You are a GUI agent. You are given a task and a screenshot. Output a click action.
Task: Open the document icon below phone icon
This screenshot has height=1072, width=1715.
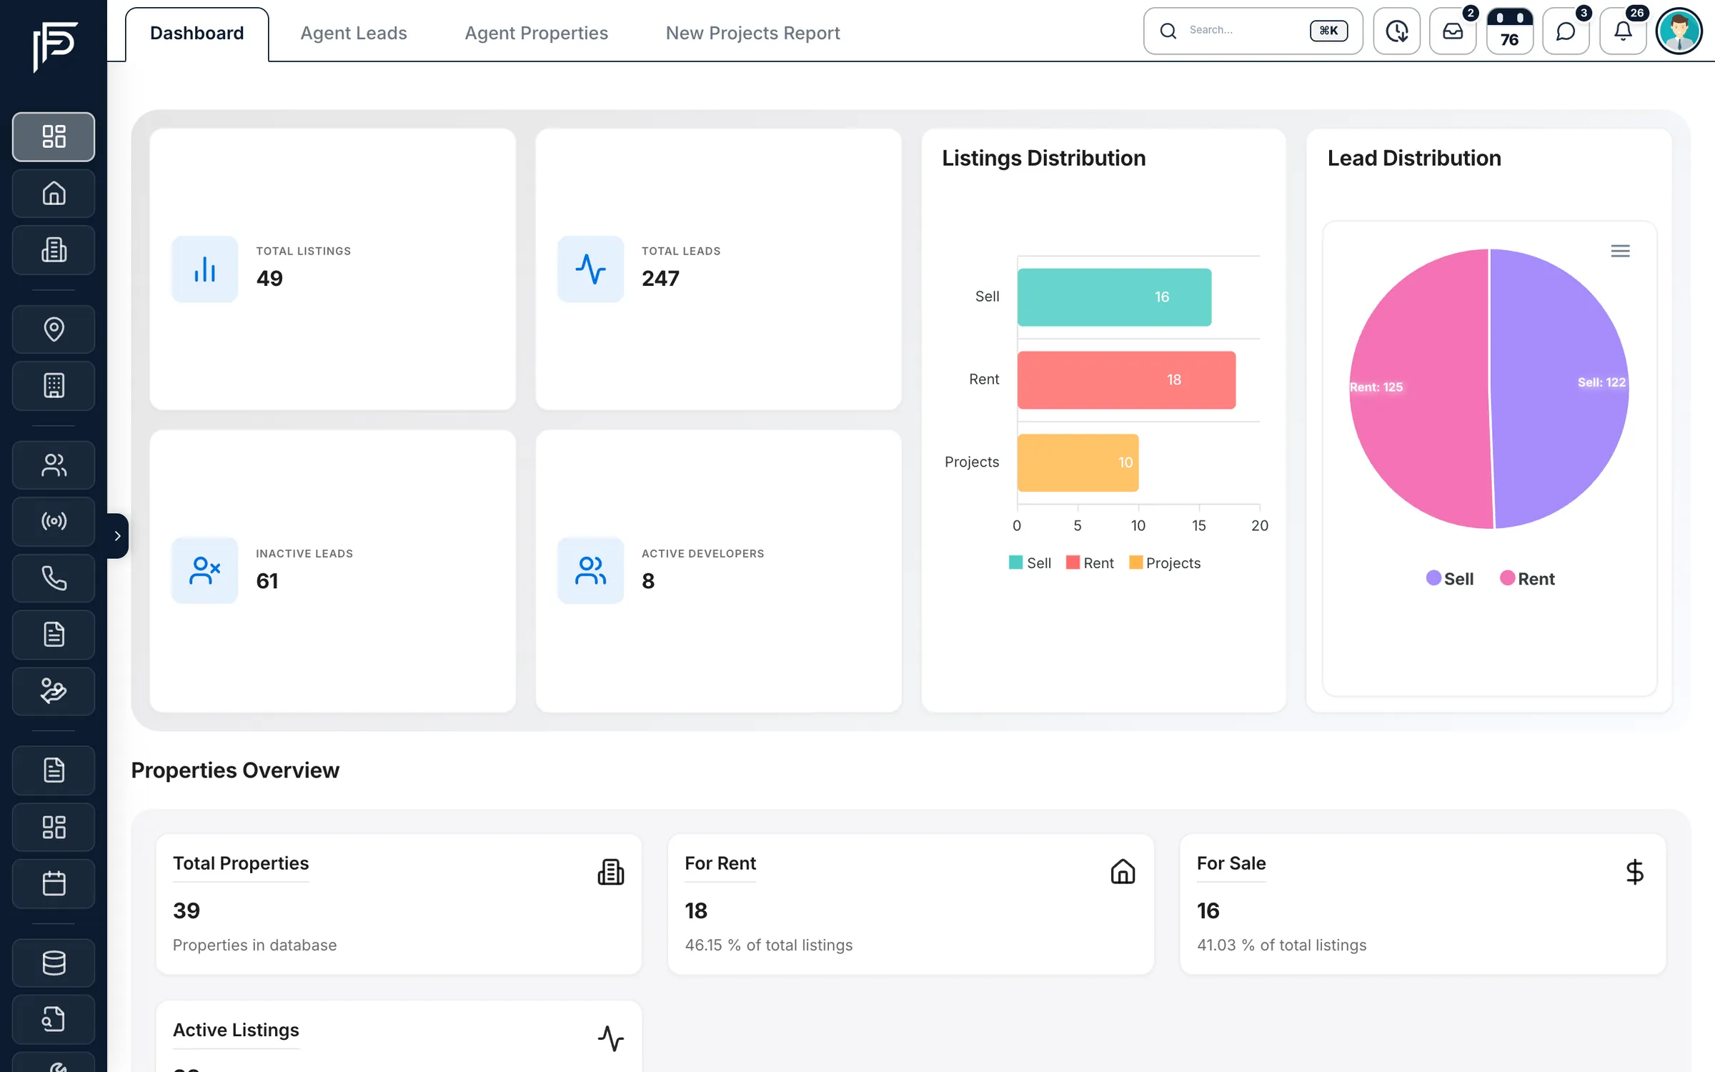click(54, 634)
